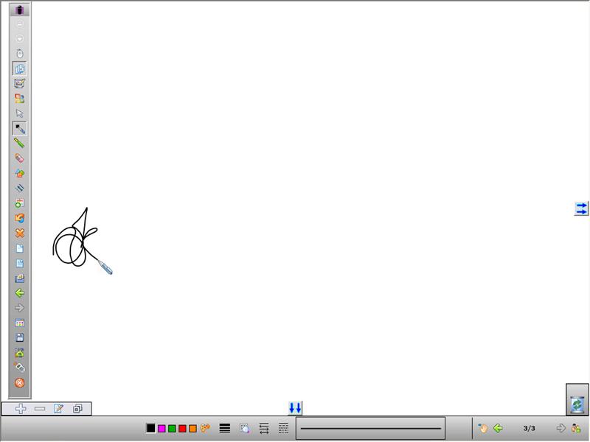Pick the red color swatch
The width and height of the screenshot is (590, 442).
coord(182,429)
